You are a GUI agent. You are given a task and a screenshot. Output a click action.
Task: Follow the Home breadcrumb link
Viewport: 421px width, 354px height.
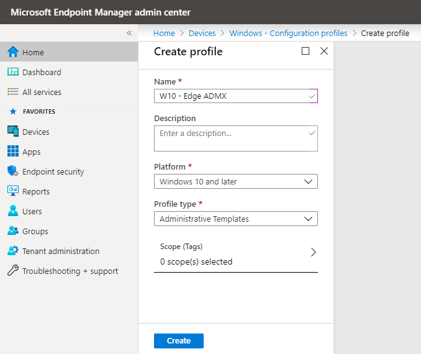[x=164, y=33]
